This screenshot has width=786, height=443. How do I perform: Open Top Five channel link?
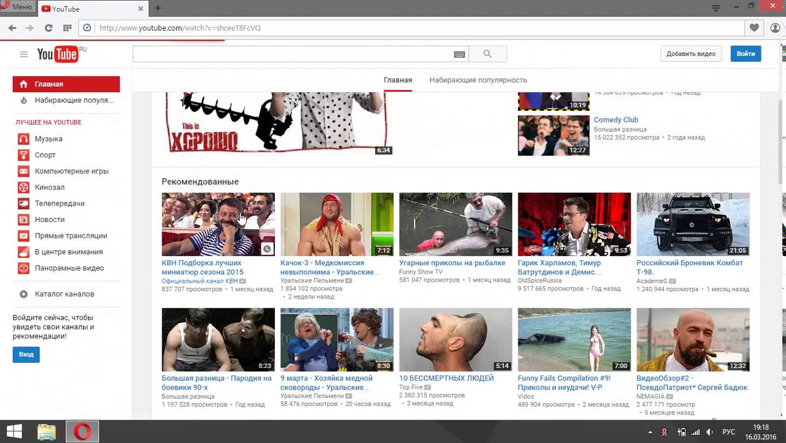click(x=411, y=387)
